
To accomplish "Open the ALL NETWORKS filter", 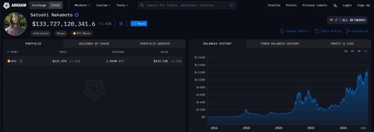I will (x=354, y=20).
